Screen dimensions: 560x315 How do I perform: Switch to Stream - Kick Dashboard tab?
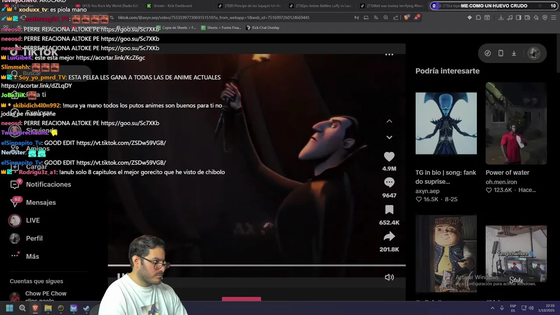pos(173,6)
